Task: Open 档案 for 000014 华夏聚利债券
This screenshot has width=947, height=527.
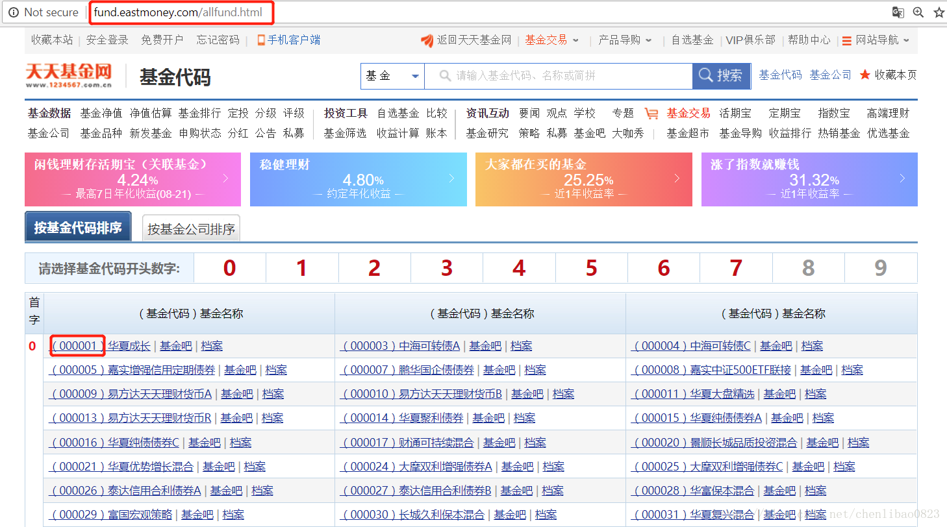Action: [525, 418]
